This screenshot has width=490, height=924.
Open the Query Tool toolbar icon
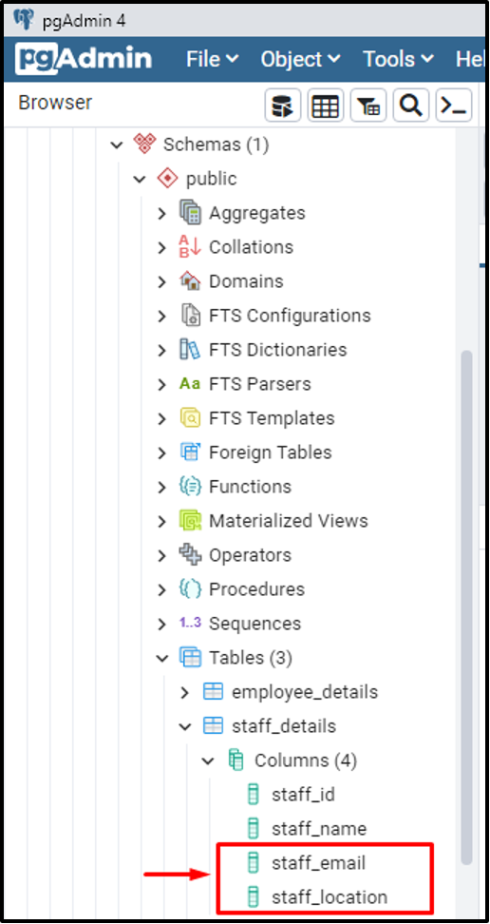coord(283,106)
